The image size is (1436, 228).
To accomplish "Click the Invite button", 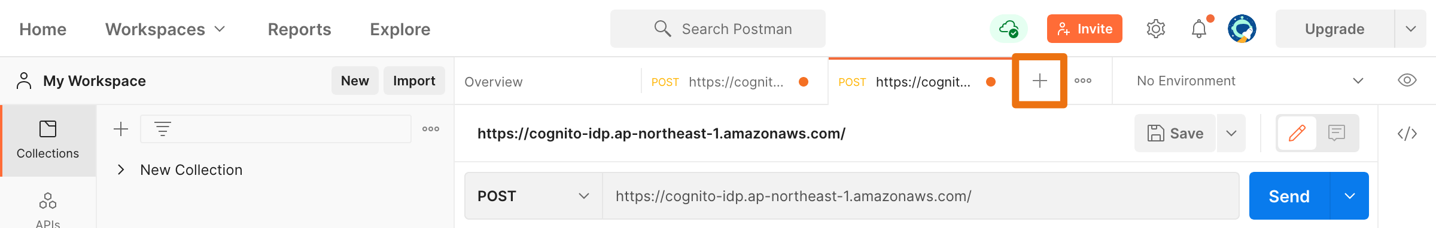I will [1084, 29].
